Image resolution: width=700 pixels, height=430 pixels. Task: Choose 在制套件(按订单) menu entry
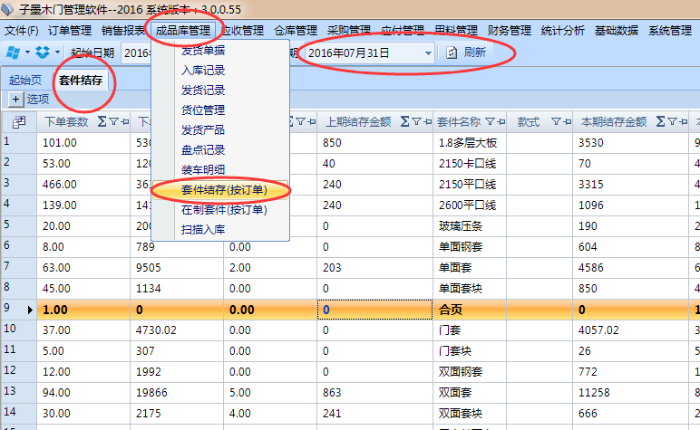(223, 210)
